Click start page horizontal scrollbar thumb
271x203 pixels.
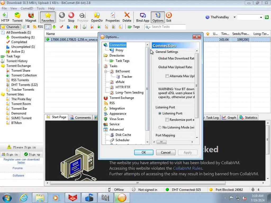[x=138, y=183]
